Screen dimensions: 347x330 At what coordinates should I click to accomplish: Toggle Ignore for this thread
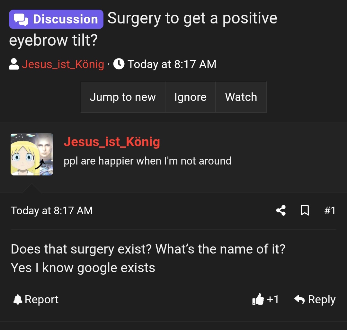click(x=190, y=97)
